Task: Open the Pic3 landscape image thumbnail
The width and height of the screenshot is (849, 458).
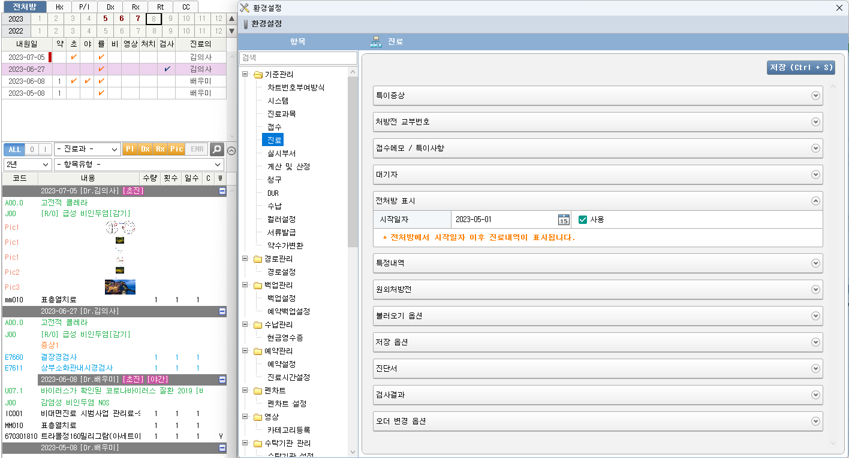Action: coord(120,287)
